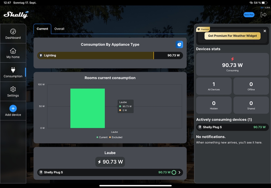Tap the Add device plus icon

click(13, 108)
